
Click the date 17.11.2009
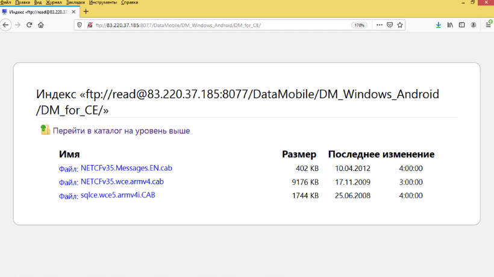(x=352, y=182)
